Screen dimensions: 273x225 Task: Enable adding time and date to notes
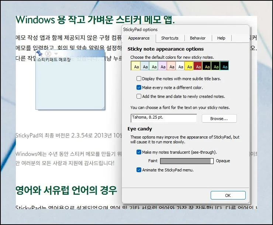click(139, 96)
